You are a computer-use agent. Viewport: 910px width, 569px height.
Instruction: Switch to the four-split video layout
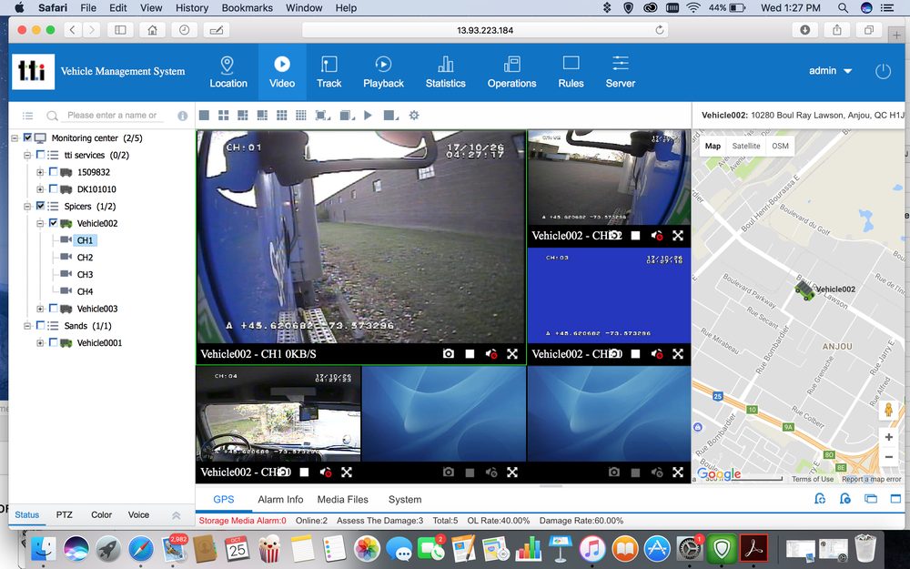tap(223, 116)
